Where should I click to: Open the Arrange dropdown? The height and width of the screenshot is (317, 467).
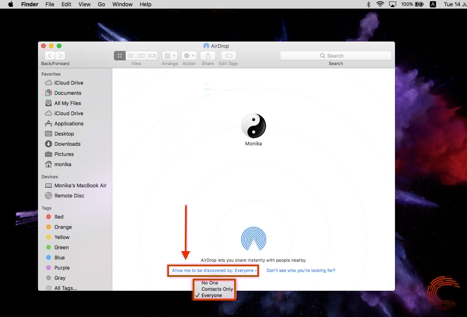170,56
